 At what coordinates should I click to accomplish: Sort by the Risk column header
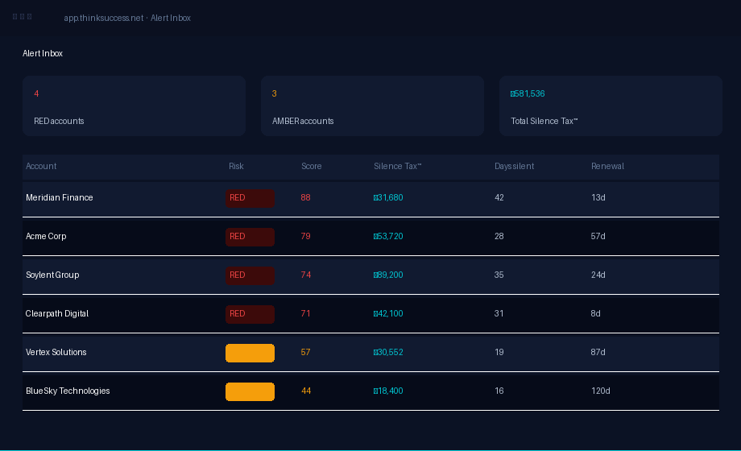click(x=236, y=167)
